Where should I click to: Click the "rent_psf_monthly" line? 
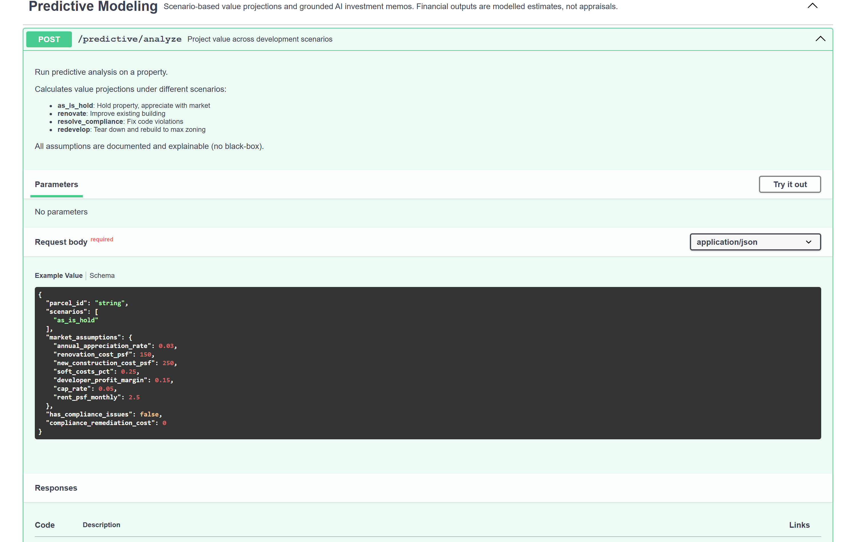(x=96, y=397)
